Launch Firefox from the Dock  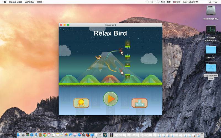coord(88,135)
